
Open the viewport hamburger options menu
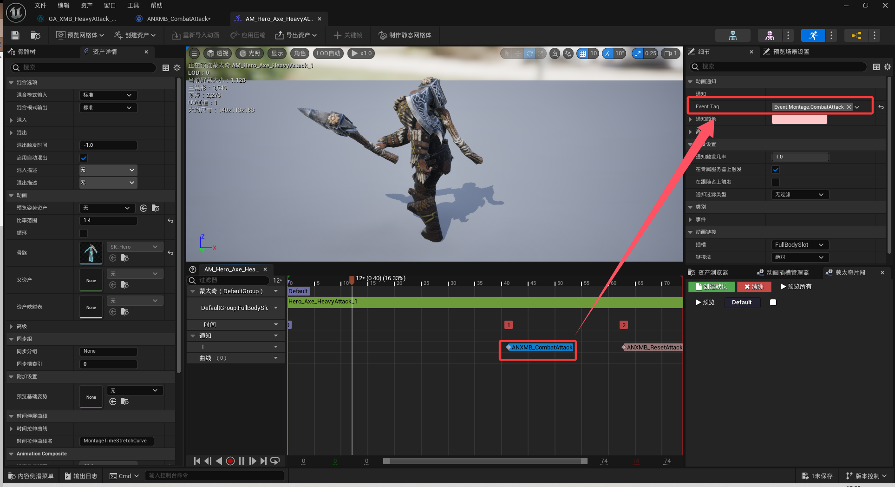pos(195,53)
